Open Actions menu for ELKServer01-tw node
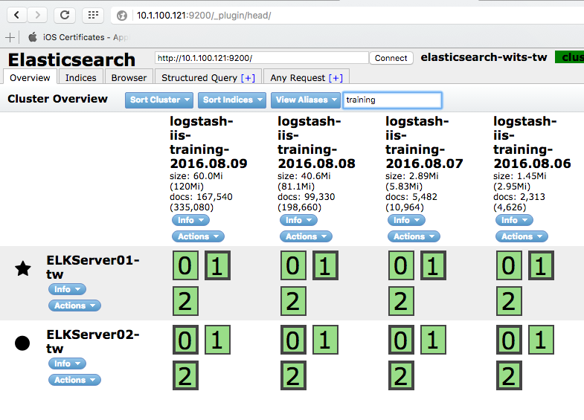 coord(74,306)
